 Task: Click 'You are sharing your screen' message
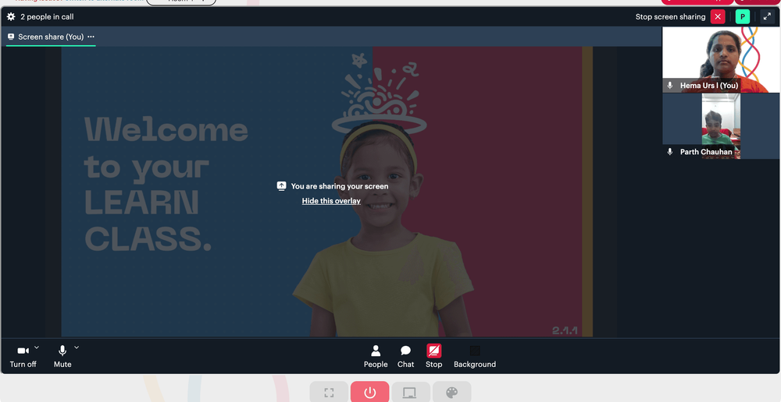[340, 186]
